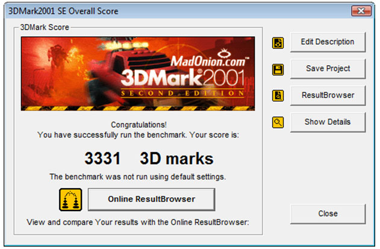Click the "3D marks" text
Image resolution: width=380 pixels, height=249 pixels.
pyautogui.click(x=176, y=159)
